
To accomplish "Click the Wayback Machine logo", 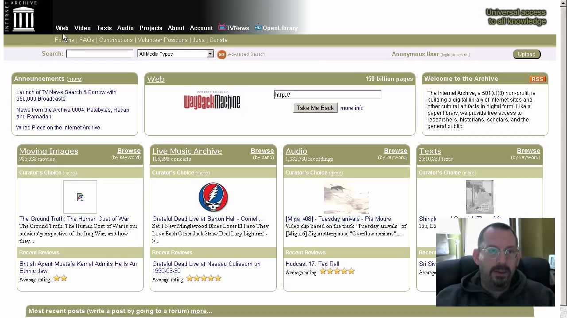I will point(212,100).
